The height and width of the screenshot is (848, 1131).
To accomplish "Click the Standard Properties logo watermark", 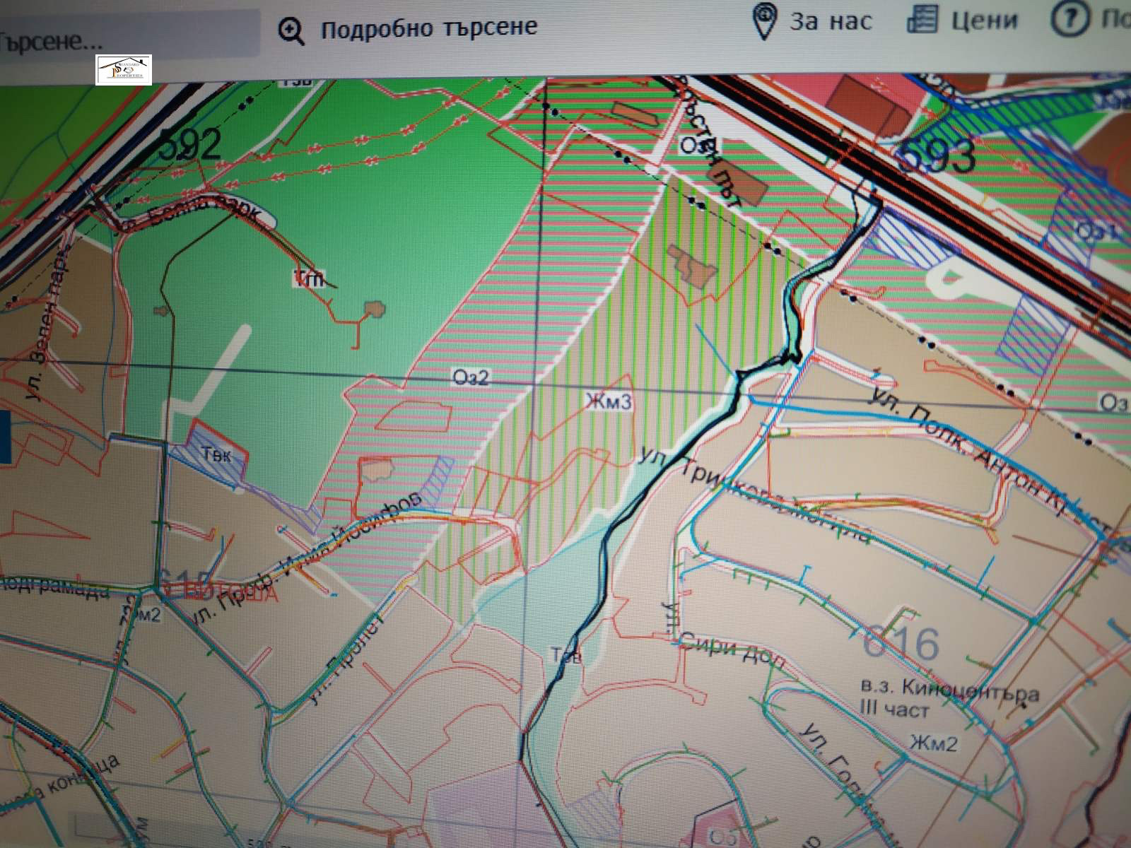I will pyautogui.click(x=124, y=70).
